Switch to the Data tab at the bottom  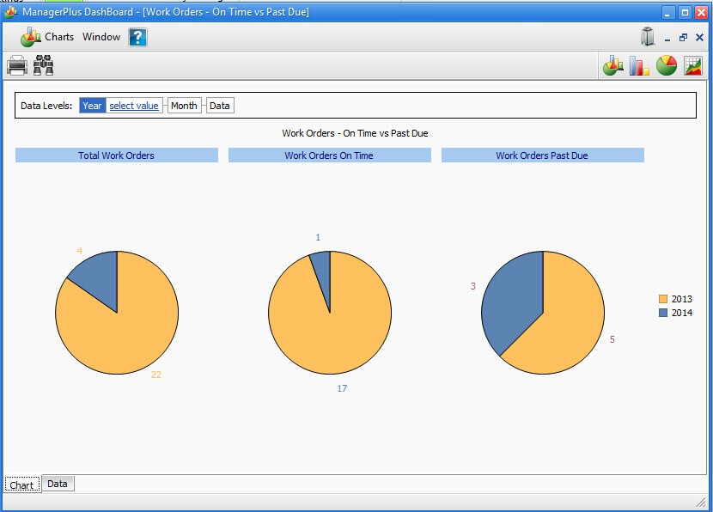click(x=58, y=484)
